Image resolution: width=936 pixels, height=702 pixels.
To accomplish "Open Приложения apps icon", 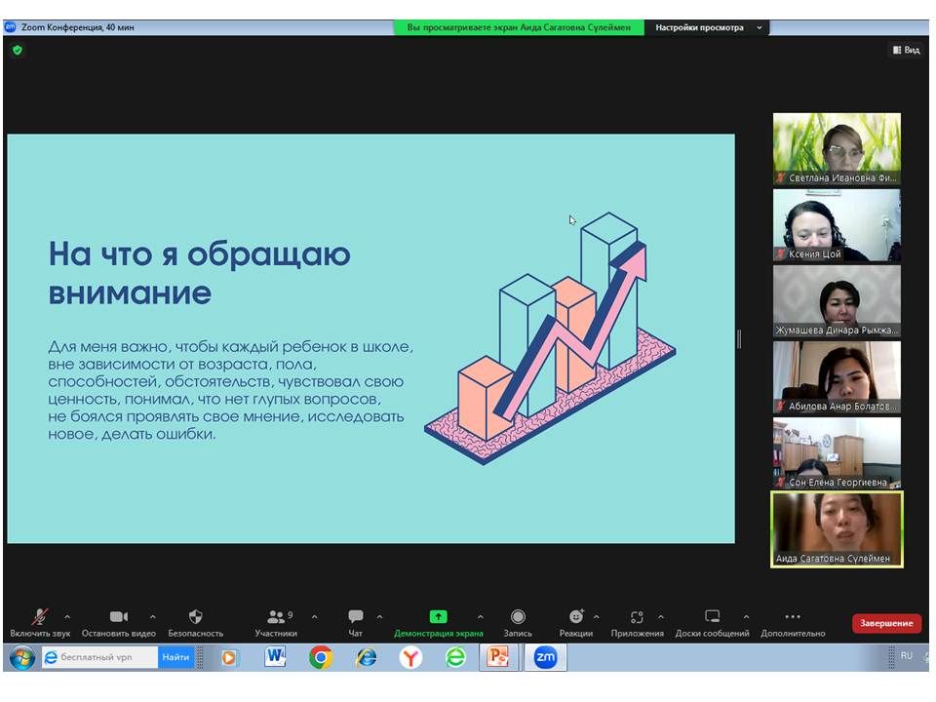I will click(637, 617).
